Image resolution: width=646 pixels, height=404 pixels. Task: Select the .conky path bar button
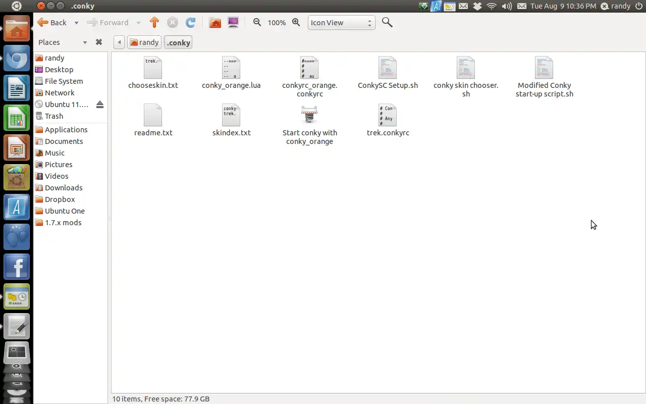(x=179, y=42)
